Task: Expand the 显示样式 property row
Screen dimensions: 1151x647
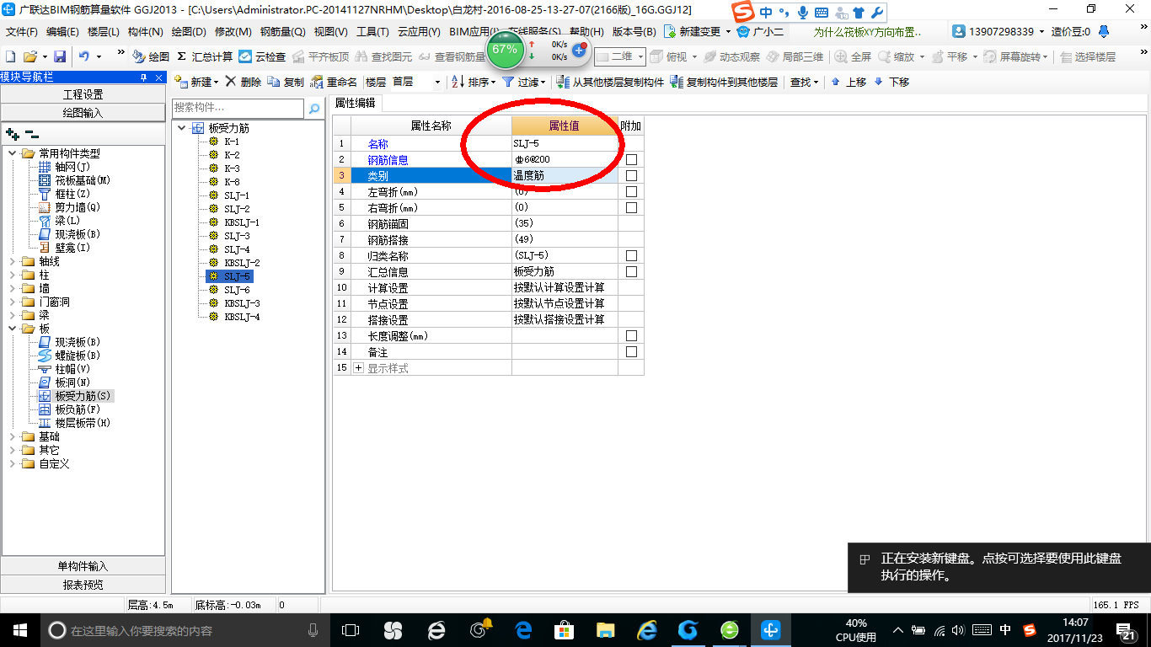Action: tap(359, 368)
